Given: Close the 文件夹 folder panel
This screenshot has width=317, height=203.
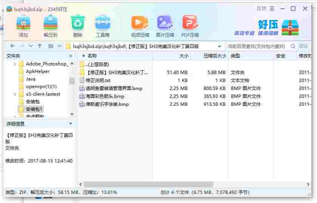Looking at the screenshot, I should [71, 56].
